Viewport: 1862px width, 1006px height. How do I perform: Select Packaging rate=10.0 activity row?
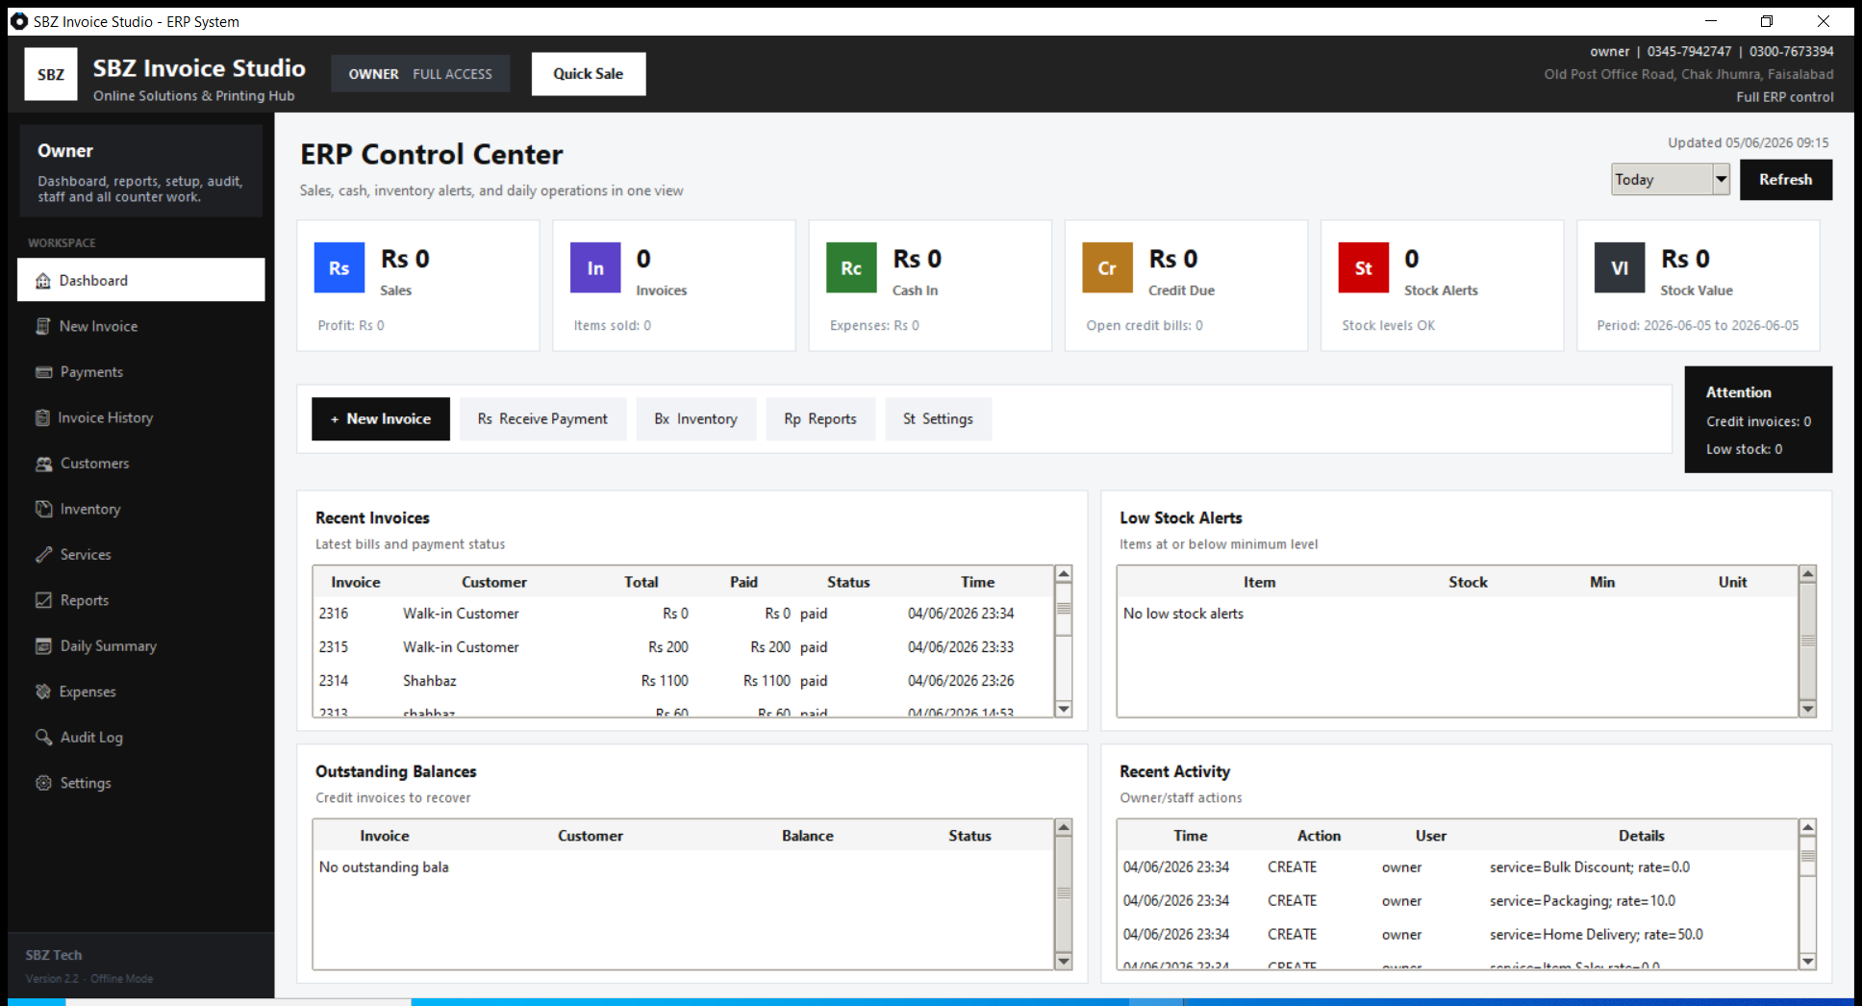pos(1457,901)
